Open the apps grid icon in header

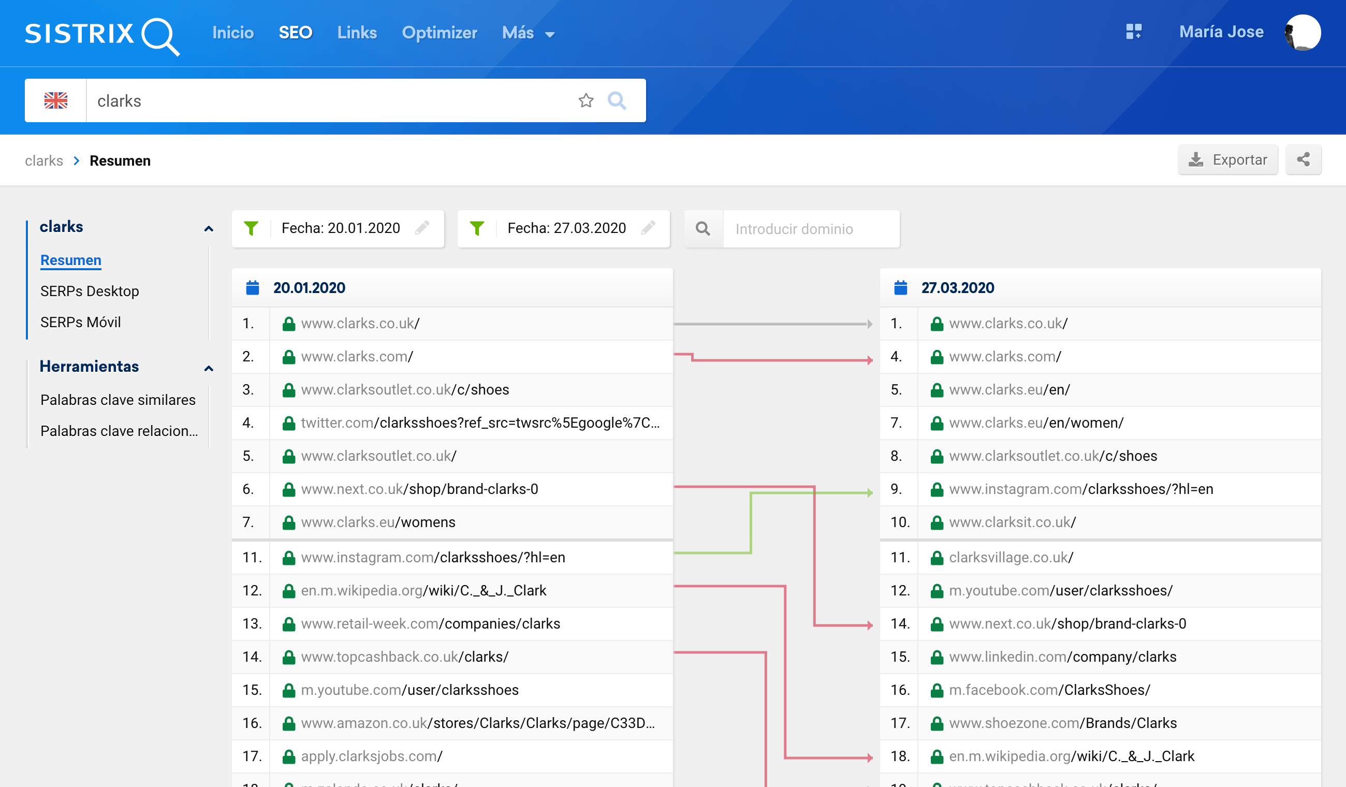pyautogui.click(x=1133, y=32)
